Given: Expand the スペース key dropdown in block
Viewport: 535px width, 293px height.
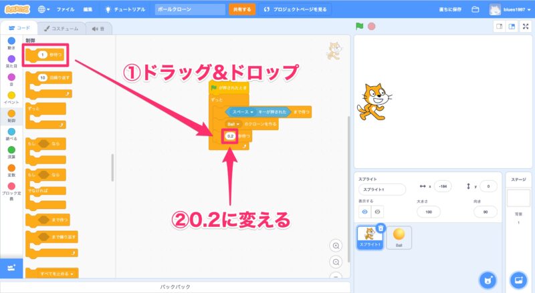Looking at the screenshot, I should tap(244, 112).
